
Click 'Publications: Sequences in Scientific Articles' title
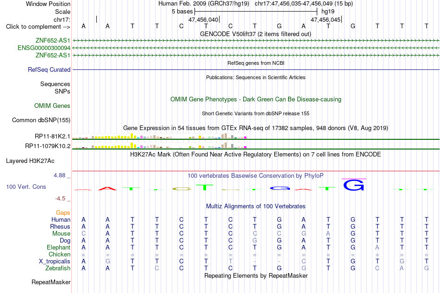pos(256,77)
